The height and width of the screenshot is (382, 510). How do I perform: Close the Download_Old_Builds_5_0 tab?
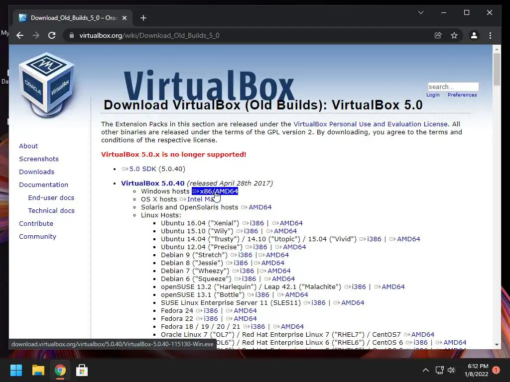tap(124, 18)
